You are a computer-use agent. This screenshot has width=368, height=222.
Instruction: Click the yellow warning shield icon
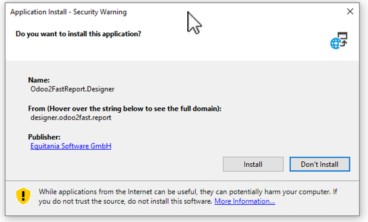(23, 196)
